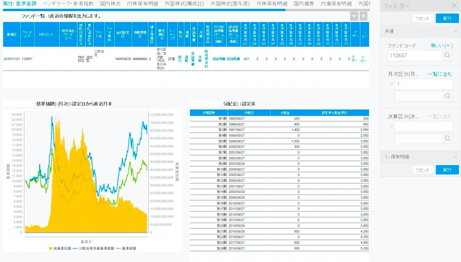
Task: Switch to ベンチマーク・参考指数 tab
Action: 69,4
